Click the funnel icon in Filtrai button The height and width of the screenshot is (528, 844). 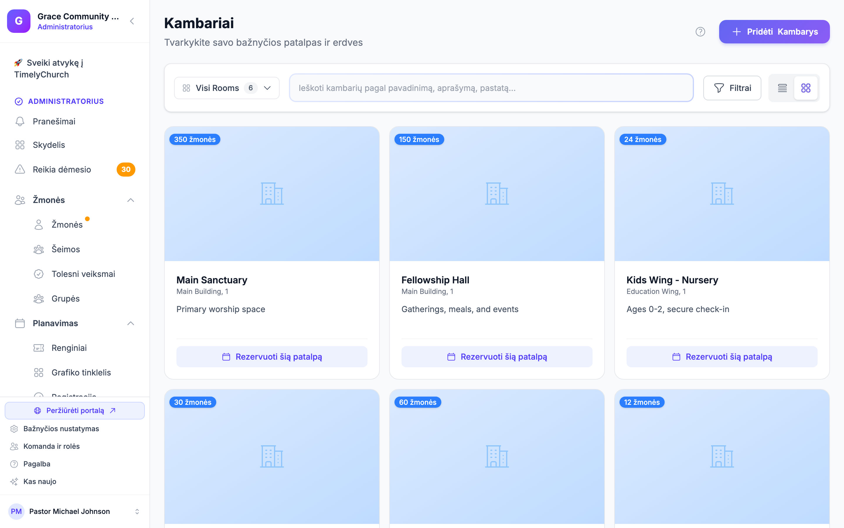[x=719, y=88]
